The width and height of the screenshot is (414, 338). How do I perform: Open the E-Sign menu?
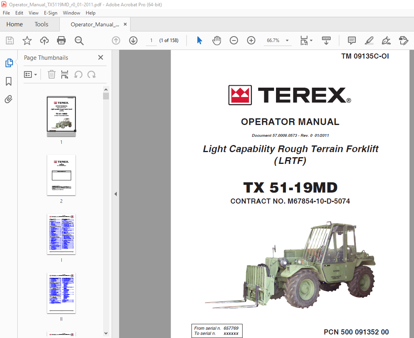pos(51,13)
